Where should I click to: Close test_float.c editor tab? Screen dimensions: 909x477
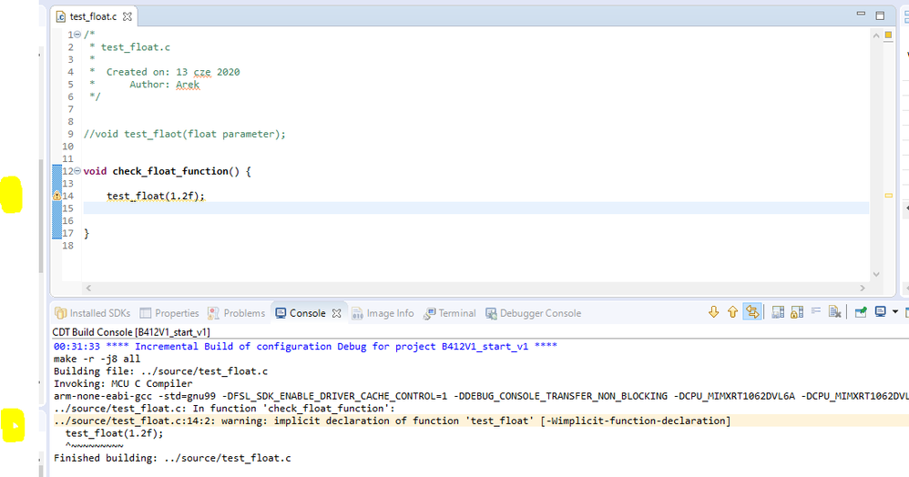[127, 16]
